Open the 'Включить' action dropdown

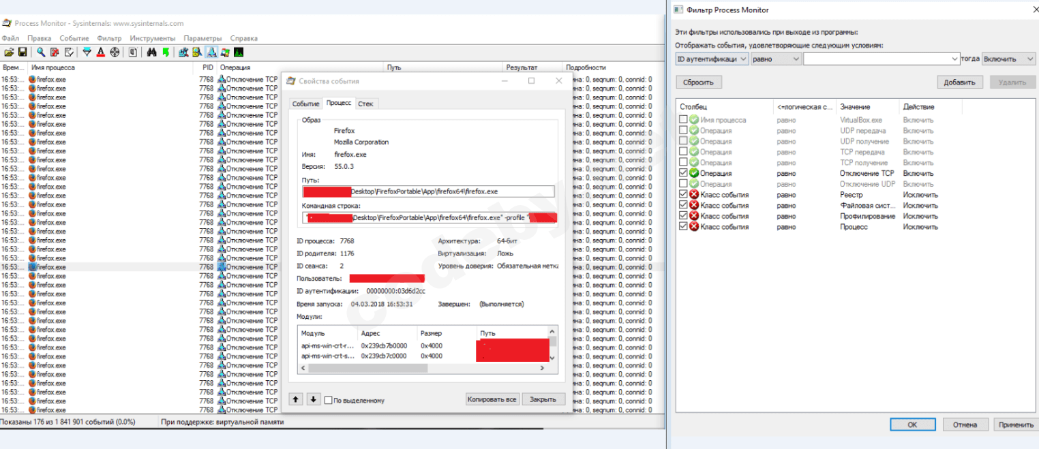[1009, 59]
